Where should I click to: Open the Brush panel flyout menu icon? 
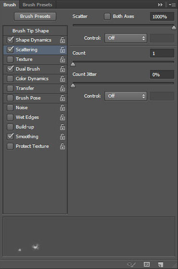click(x=172, y=5)
